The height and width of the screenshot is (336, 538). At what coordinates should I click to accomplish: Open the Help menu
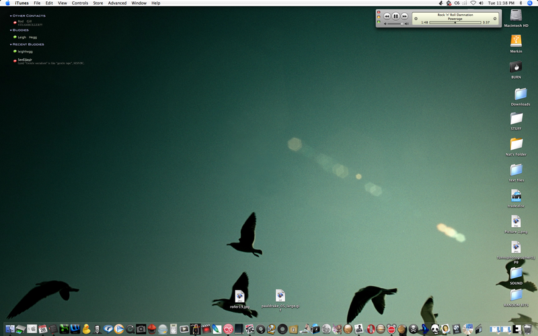(156, 3)
